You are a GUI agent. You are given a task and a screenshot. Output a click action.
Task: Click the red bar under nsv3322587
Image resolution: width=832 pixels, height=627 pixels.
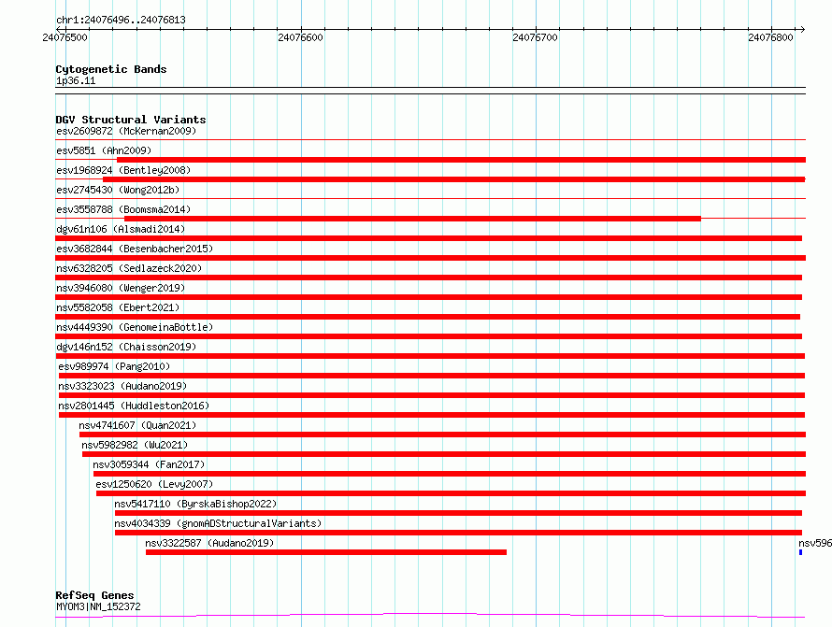tap(326, 552)
